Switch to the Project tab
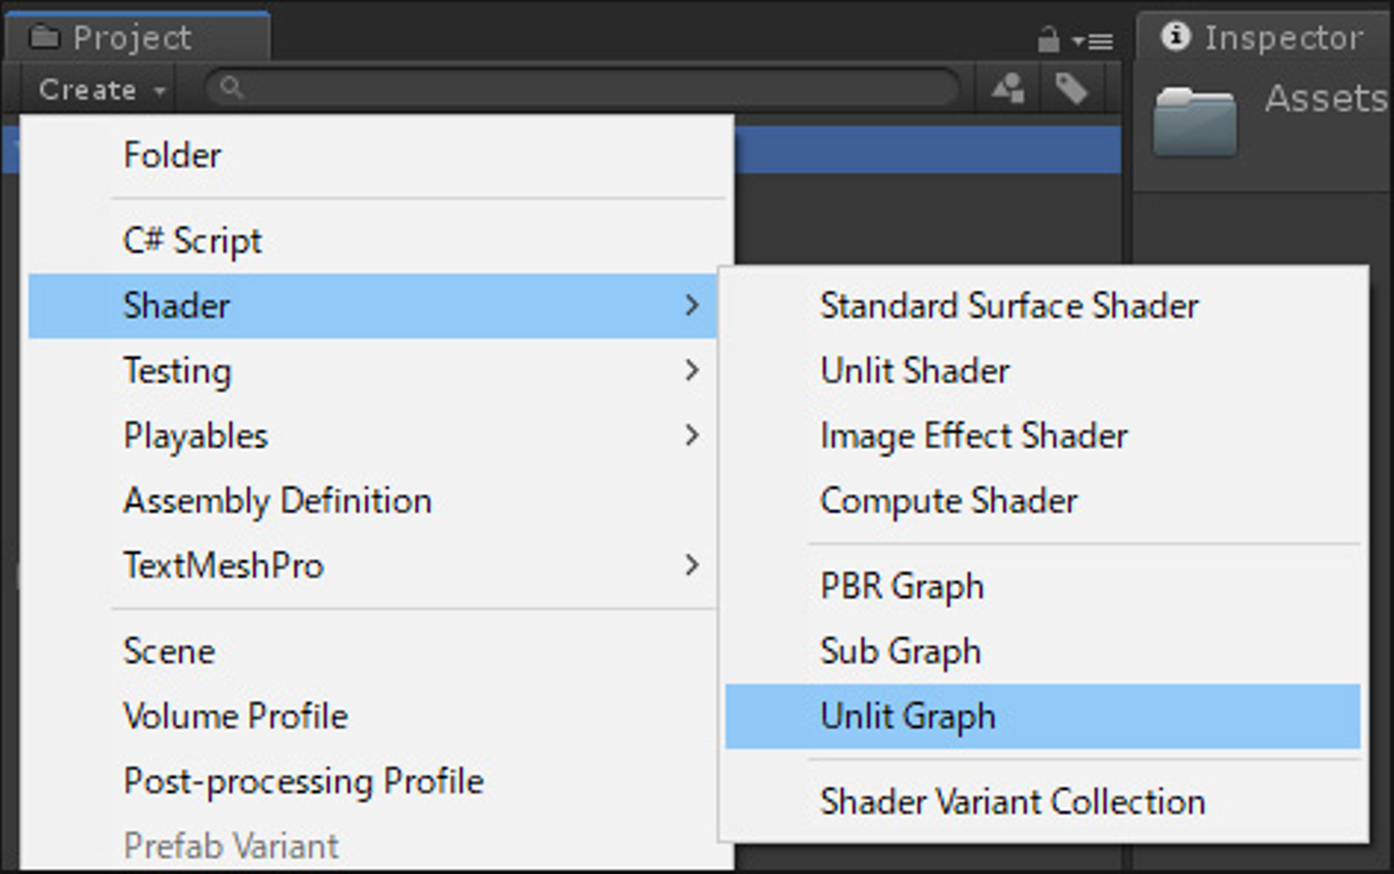1394x874 pixels. [137, 37]
